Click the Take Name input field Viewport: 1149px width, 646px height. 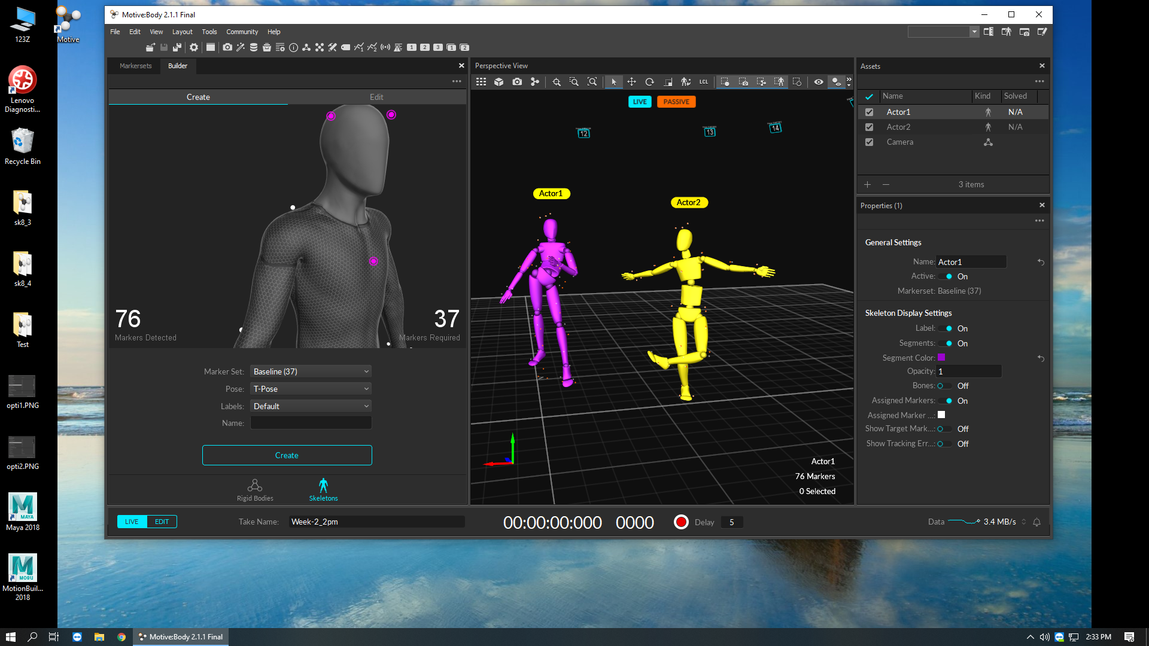[376, 522]
